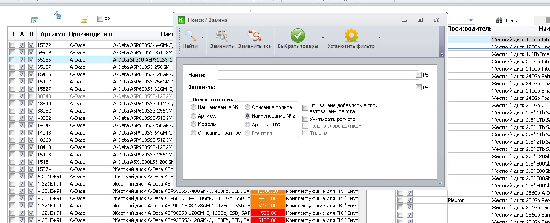Toggle the PB checkbox beside the Найти field

pos(419,75)
